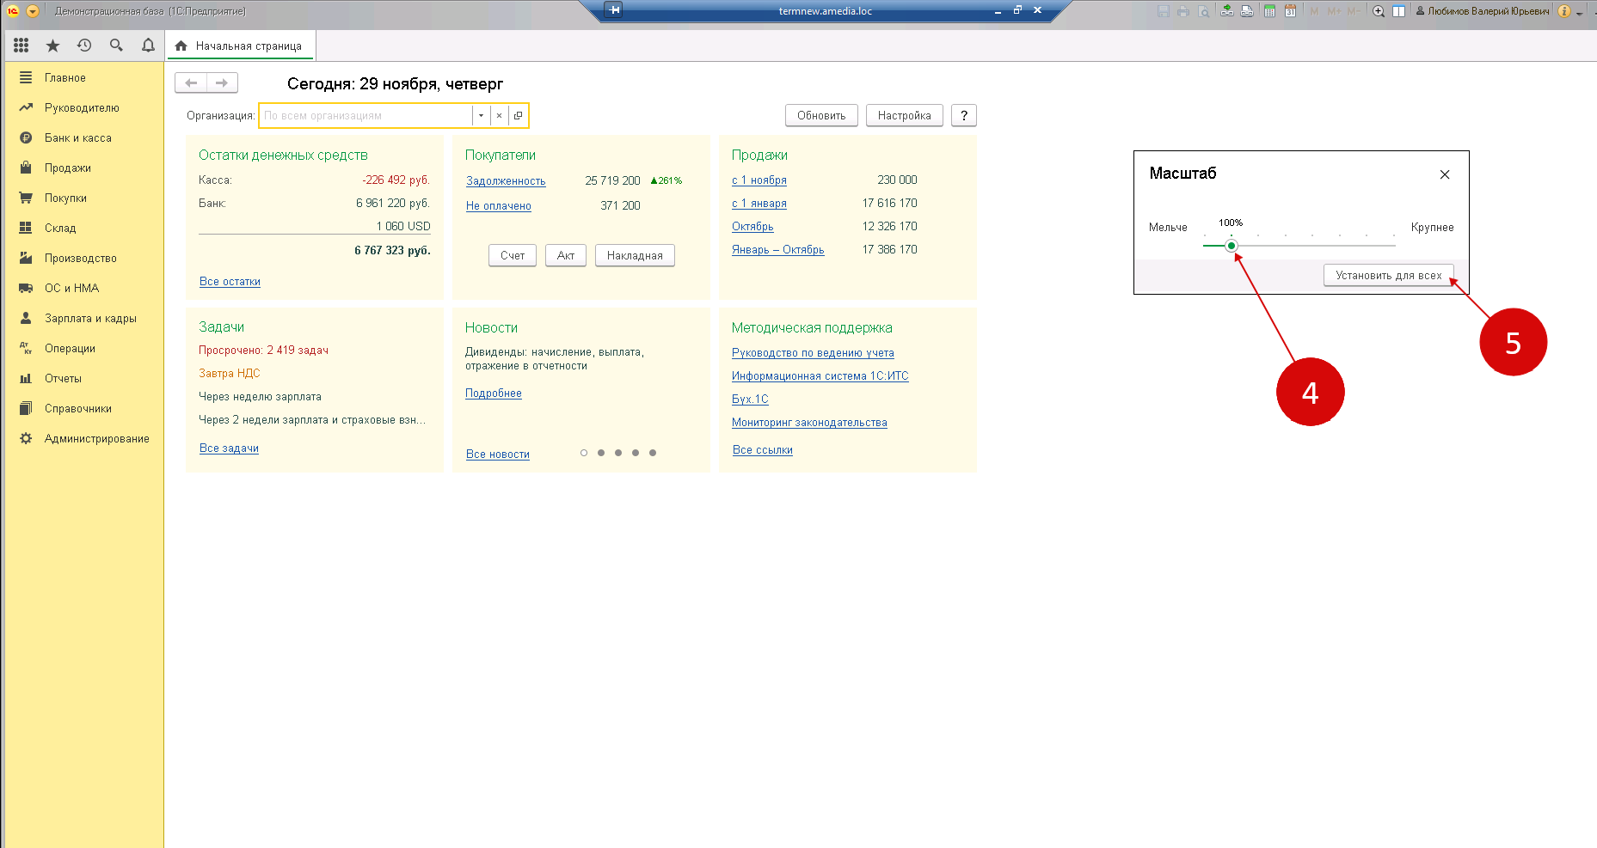Click the scale slider handle at 100%
Screen dimensions: 1597x848
click(x=1232, y=246)
